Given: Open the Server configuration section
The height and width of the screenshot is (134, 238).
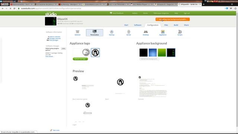Looking at the screenshot, I should (129, 33).
